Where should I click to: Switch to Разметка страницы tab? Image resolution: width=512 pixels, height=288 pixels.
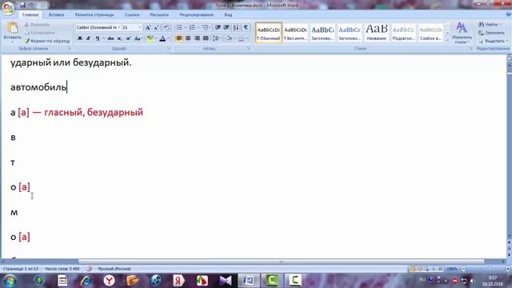[x=94, y=14]
